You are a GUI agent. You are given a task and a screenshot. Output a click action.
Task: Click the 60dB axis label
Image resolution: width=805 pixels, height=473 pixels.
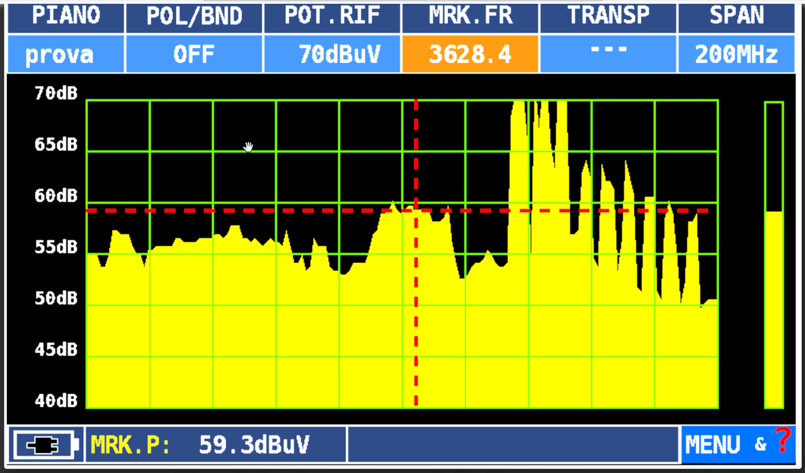click(x=56, y=196)
